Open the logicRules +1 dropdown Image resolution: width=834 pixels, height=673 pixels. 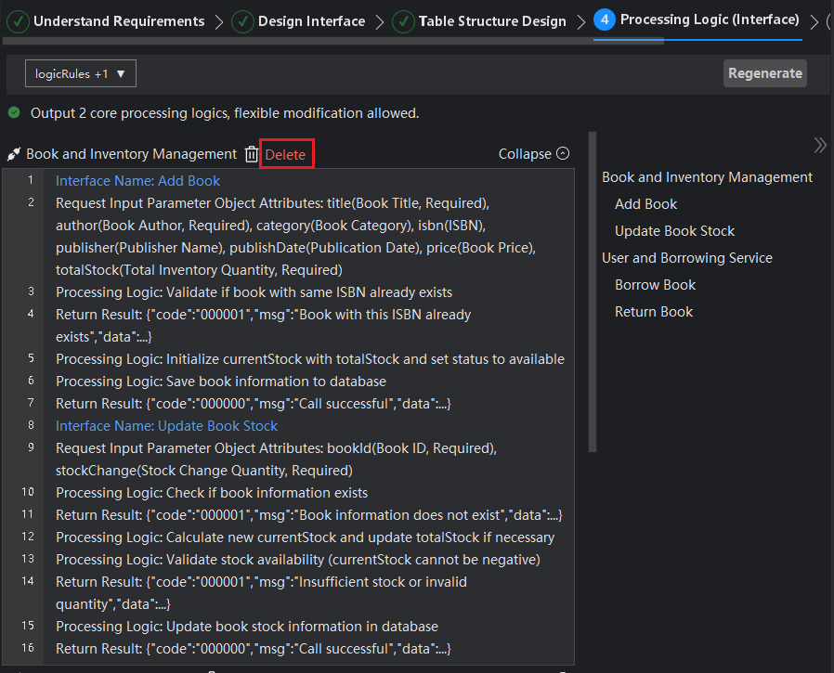[x=81, y=73]
